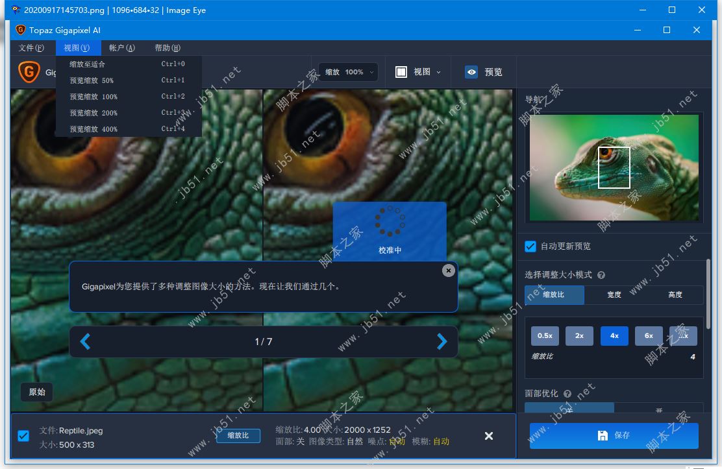Choose 预览缩放 50% menu entry
This screenshot has width=722, height=469.
(129, 80)
